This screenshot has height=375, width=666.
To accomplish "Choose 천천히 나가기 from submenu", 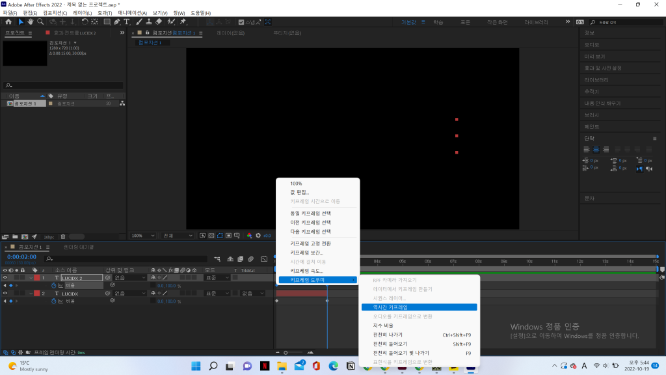I will 420,335.
